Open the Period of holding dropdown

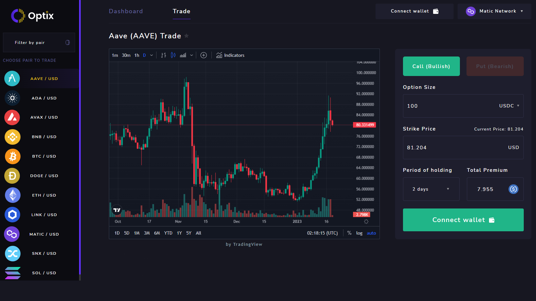pyautogui.click(x=431, y=189)
